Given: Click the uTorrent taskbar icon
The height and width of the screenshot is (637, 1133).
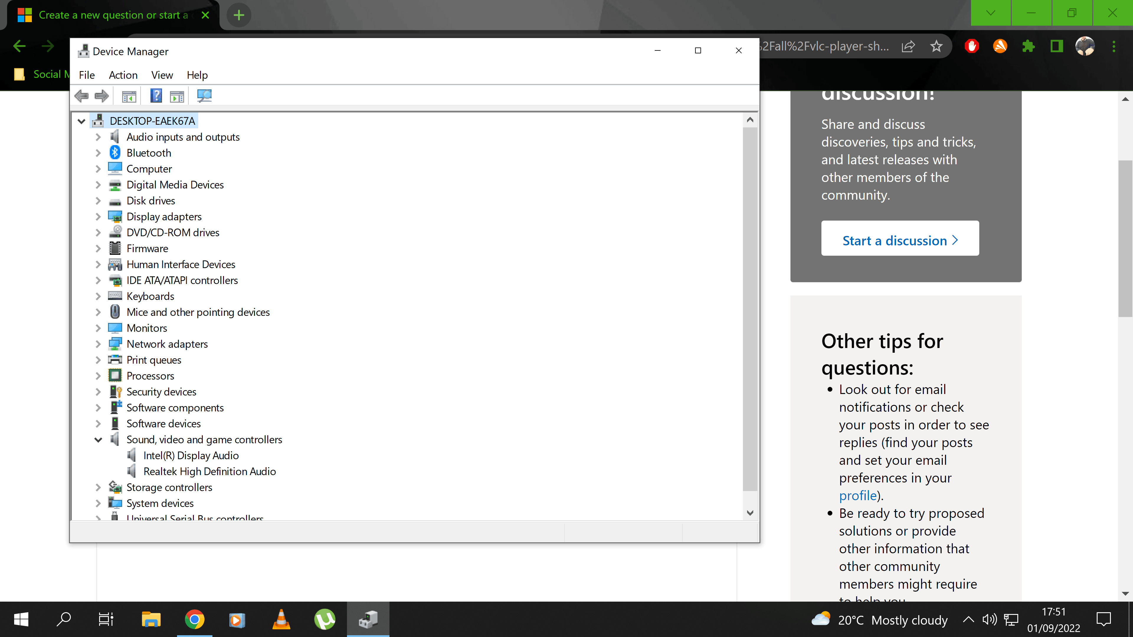Looking at the screenshot, I should pyautogui.click(x=325, y=620).
